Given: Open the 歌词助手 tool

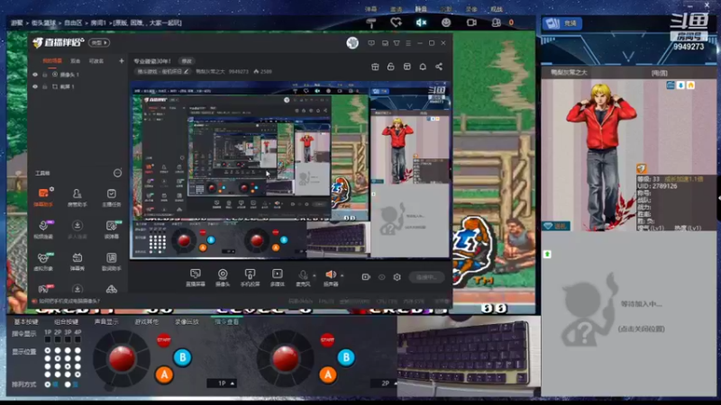Looking at the screenshot, I should 111,261.
